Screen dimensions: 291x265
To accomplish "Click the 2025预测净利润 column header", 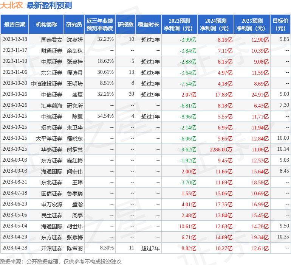I will 252,25.
